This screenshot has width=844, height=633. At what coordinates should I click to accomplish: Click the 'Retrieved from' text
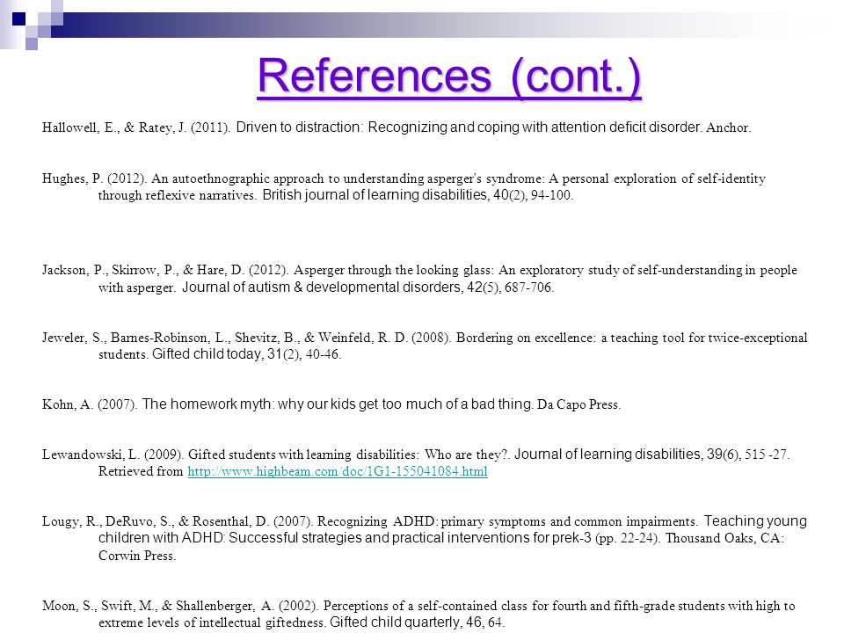coord(141,471)
